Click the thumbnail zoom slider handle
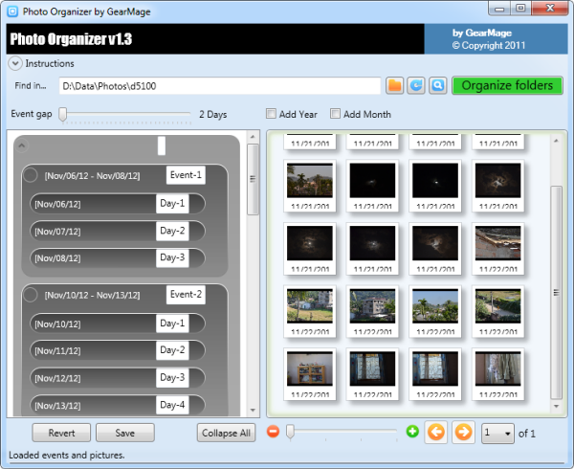This screenshot has width=574, height=469. tap(290, 432)
